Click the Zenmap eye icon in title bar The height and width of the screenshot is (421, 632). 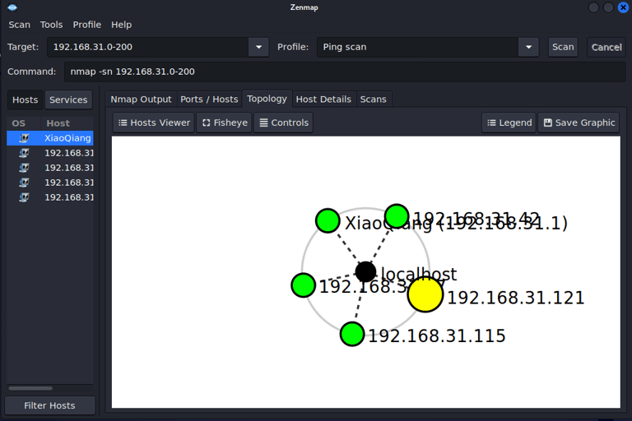pyautogui.click(x=12, y=7)
